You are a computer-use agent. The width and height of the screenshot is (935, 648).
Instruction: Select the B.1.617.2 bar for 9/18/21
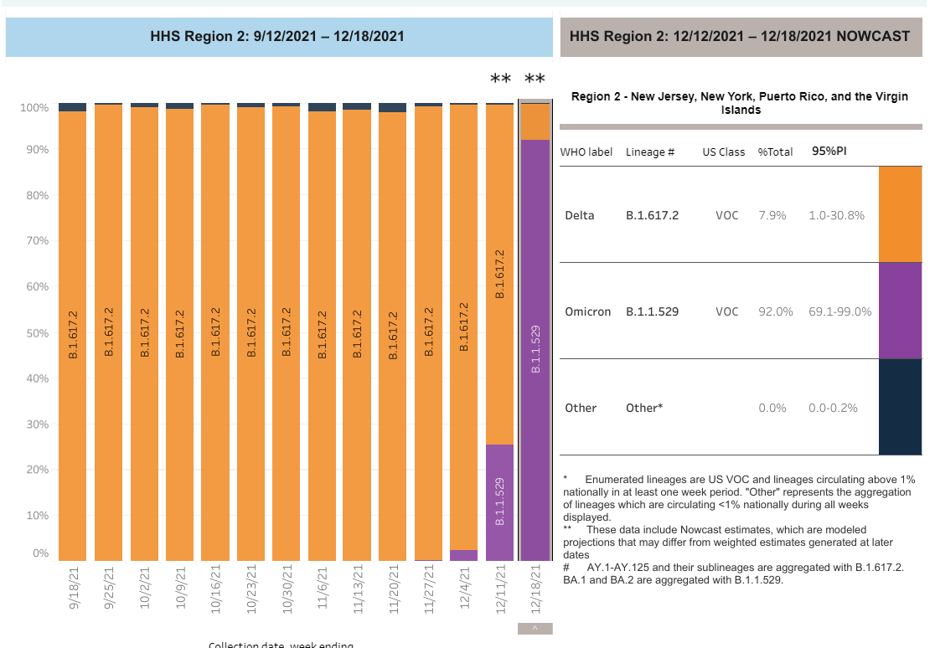tap(72, 335)
